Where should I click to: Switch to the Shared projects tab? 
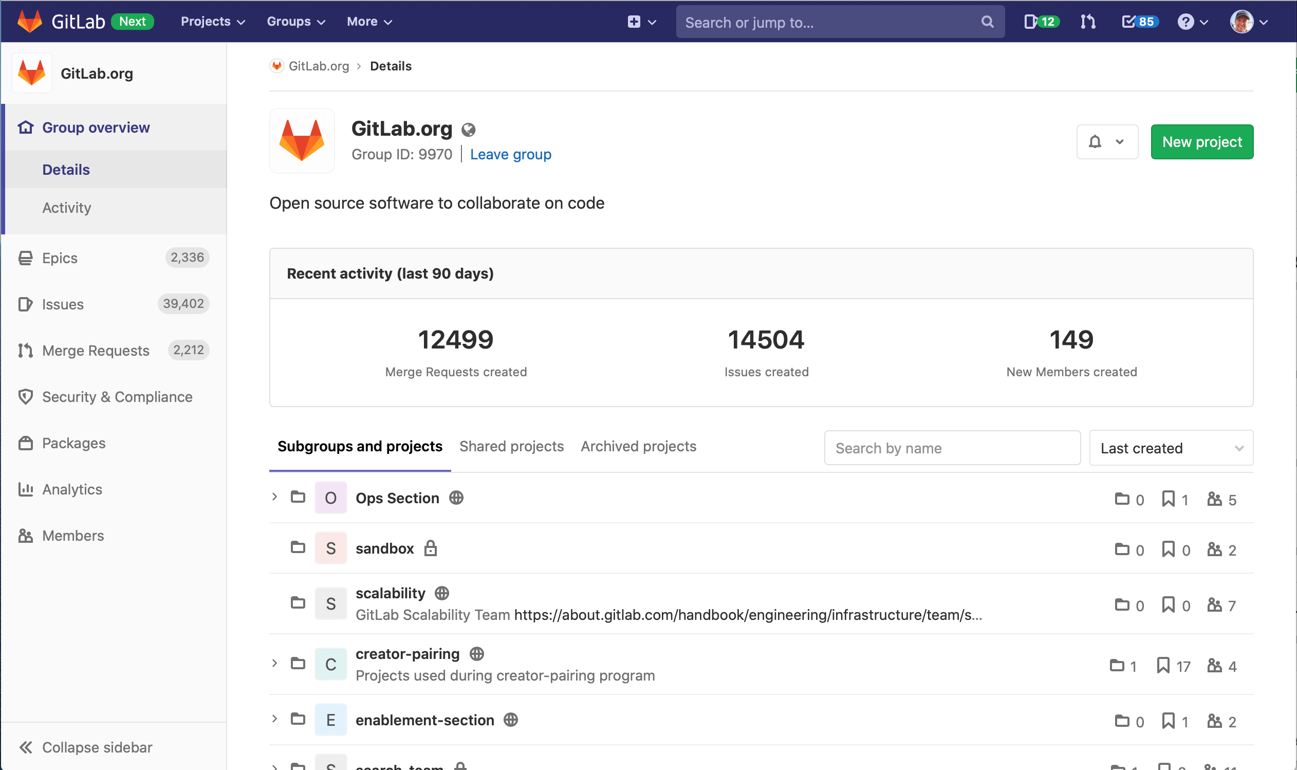click(511, 446)
